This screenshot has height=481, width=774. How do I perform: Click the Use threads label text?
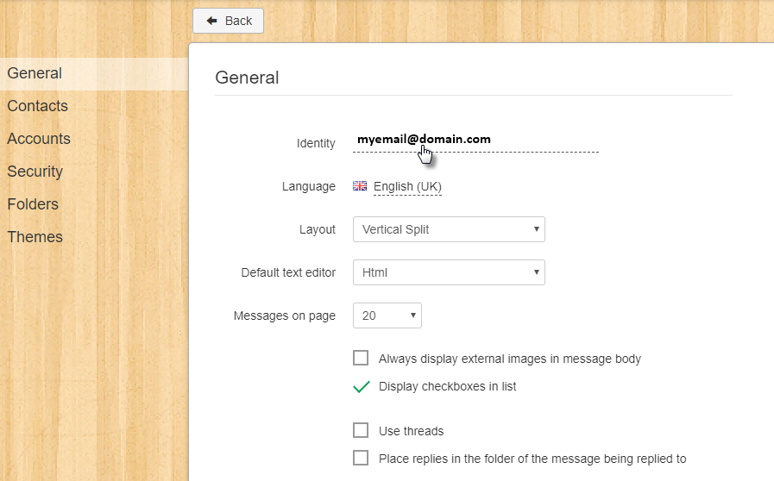click(x=412, y=431)
